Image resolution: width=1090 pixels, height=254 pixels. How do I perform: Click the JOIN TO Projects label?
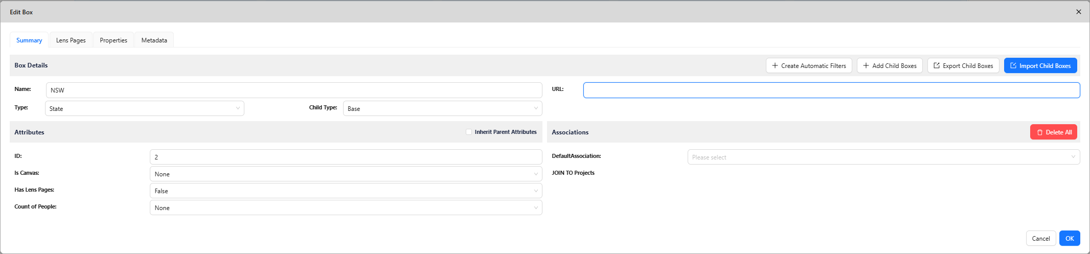[573, 173]
